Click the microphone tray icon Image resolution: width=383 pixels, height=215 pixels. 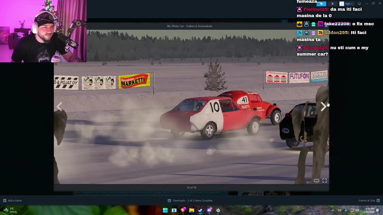click(x=346, y=210)
